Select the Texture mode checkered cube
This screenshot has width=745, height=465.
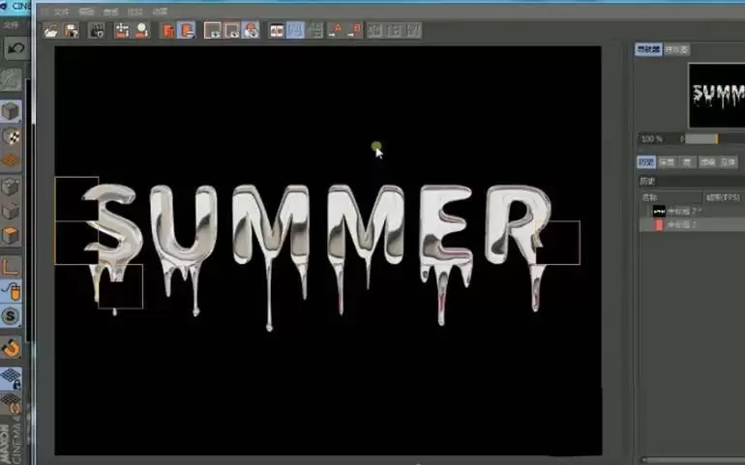coord(11,136)
